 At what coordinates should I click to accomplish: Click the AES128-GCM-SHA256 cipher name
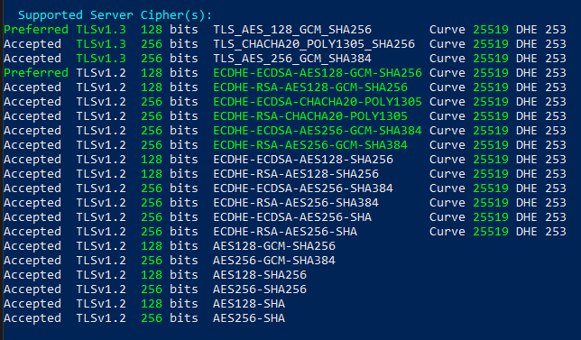(x=274, y=246)
